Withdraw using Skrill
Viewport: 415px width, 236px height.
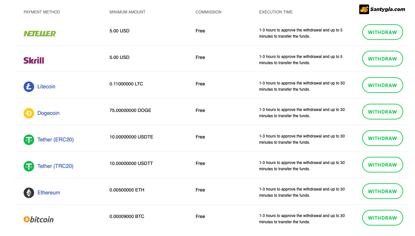383,59
